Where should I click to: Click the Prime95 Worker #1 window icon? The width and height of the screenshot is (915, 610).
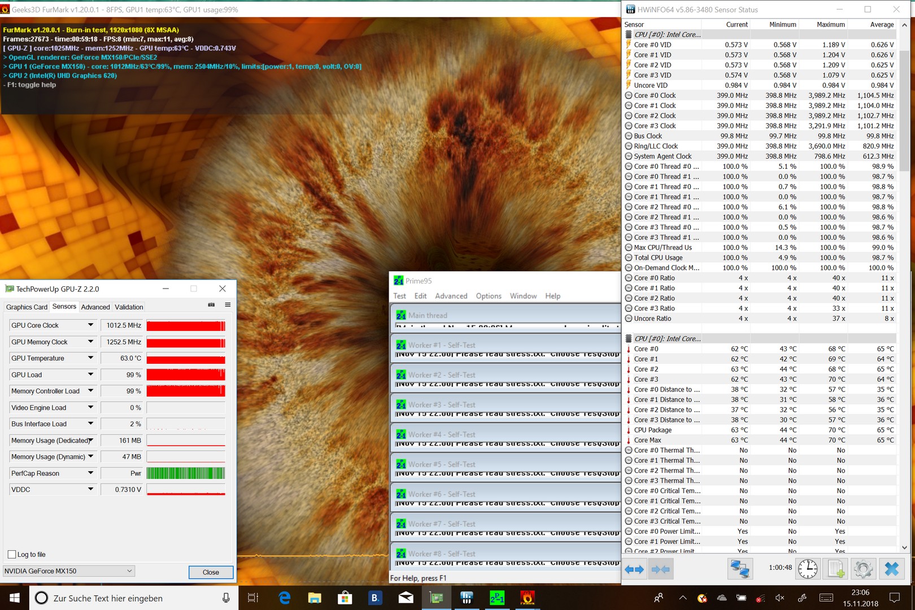pyautogui.click(x=401, y=345)
